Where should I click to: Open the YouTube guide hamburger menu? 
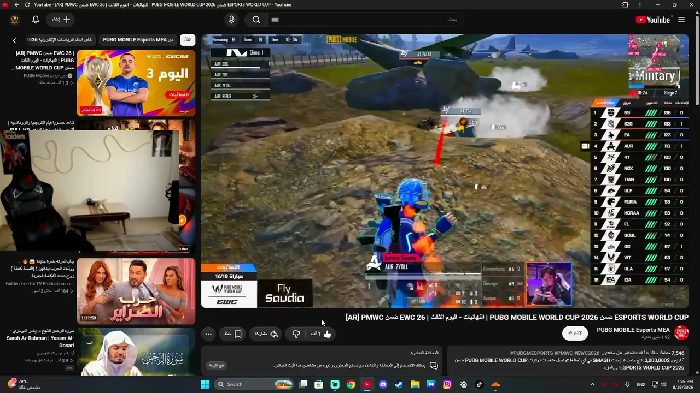(681, 20)
